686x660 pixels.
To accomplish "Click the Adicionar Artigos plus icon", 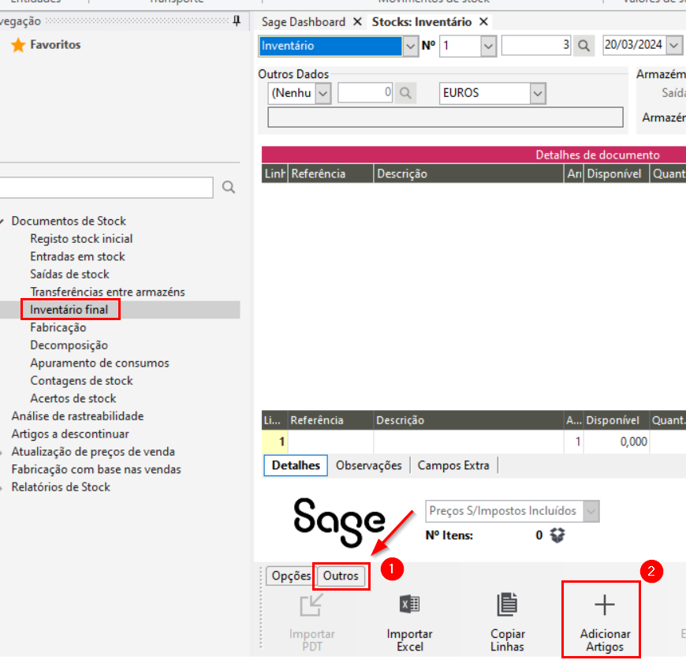I will pyautogui.click(x=605, y=605).
